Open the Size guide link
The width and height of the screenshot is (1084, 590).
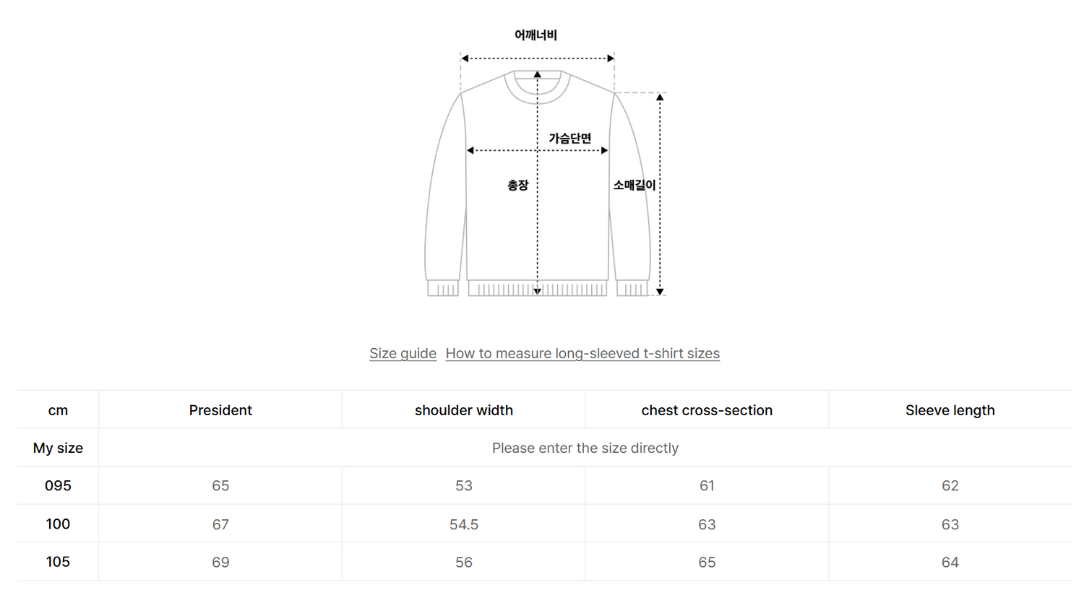[403, 354]
